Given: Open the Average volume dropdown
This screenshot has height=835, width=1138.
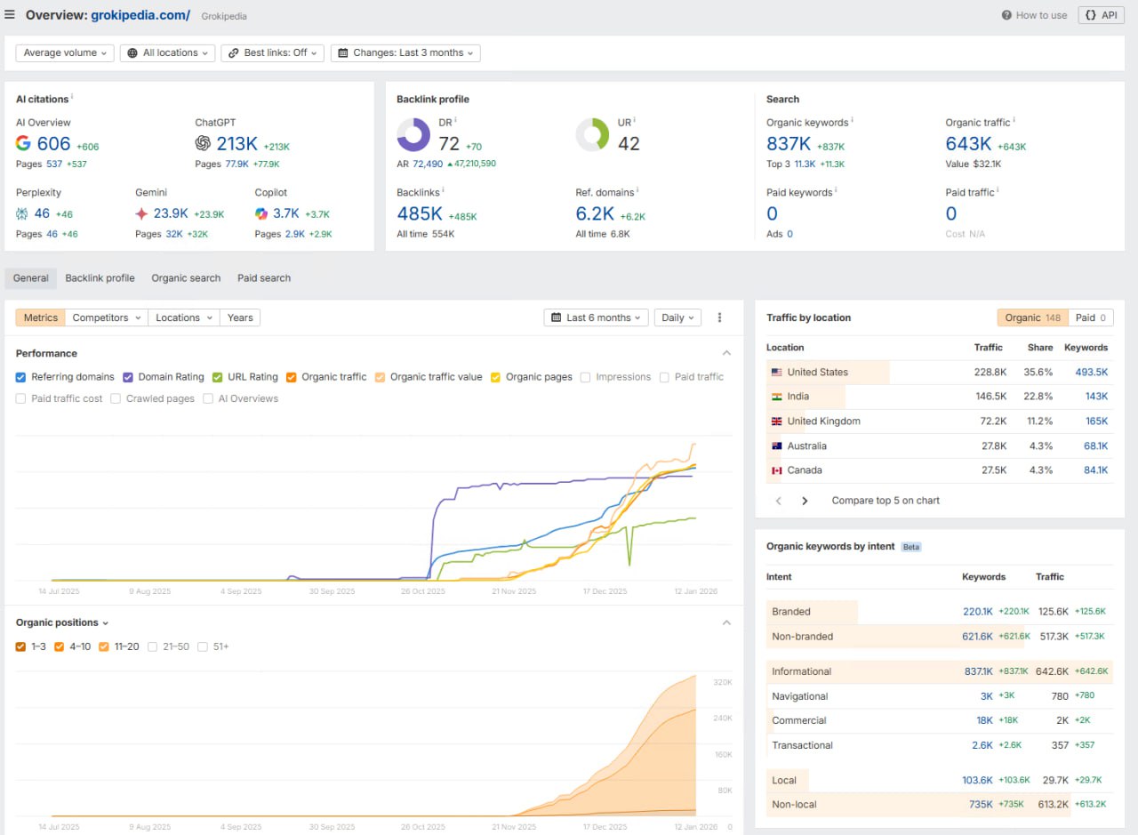Looking at the screenshot, I should click(x=65, y=52).
